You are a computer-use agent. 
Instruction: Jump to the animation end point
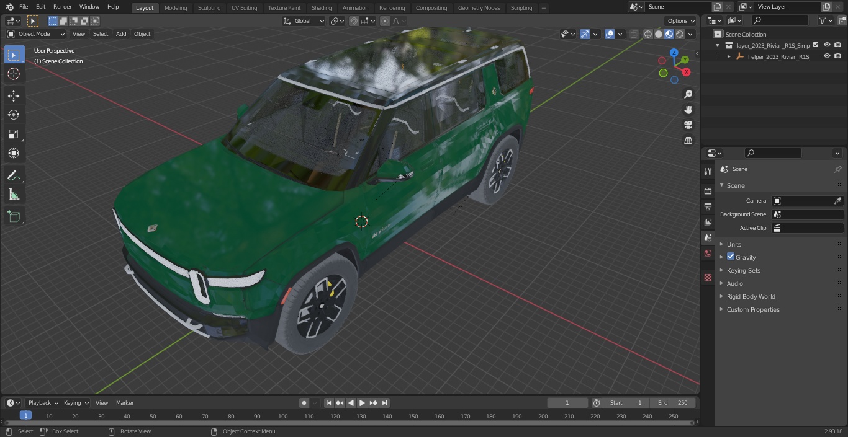click(384, 403)
